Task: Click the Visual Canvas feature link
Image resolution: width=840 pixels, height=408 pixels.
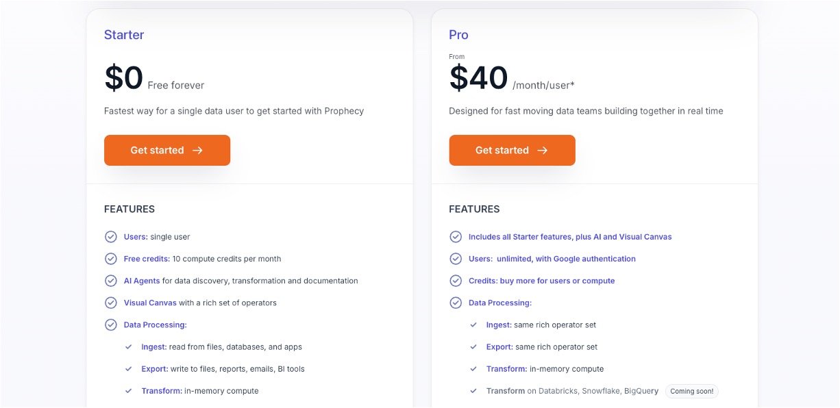Action: (150, 303)
